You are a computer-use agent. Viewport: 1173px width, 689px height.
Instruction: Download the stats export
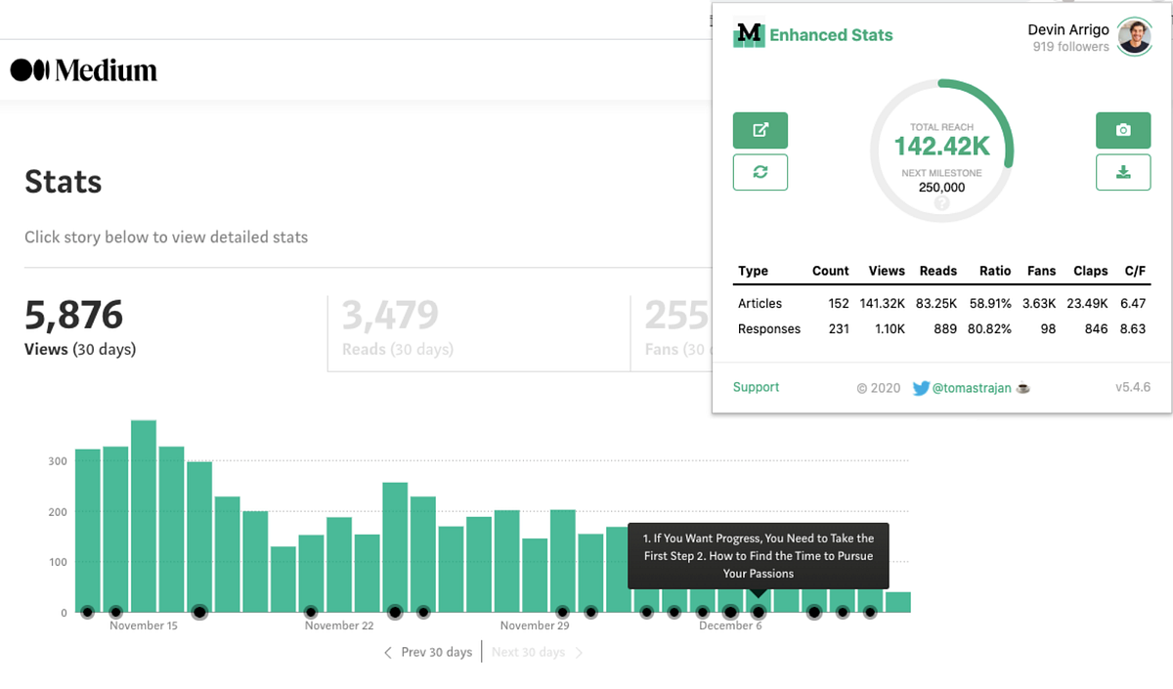1123,172
